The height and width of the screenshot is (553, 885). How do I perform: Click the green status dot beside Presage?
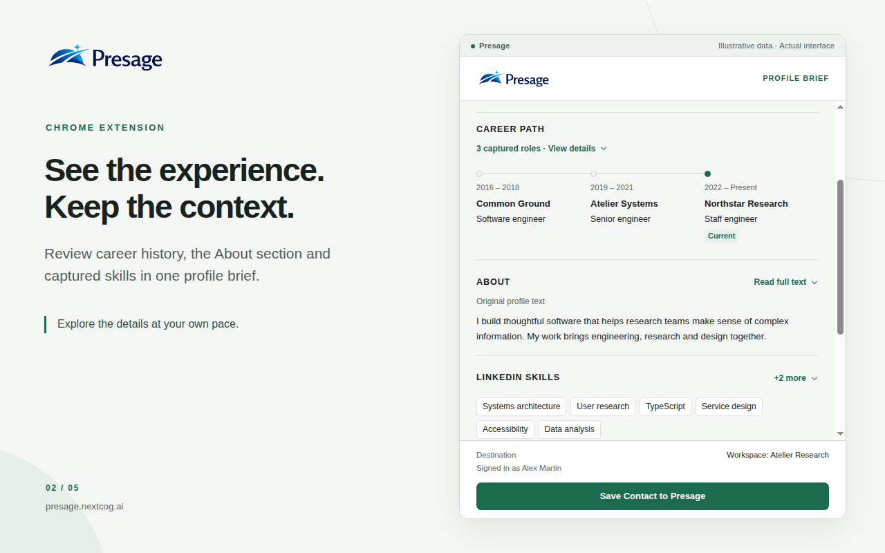click(x=473, y=46)
